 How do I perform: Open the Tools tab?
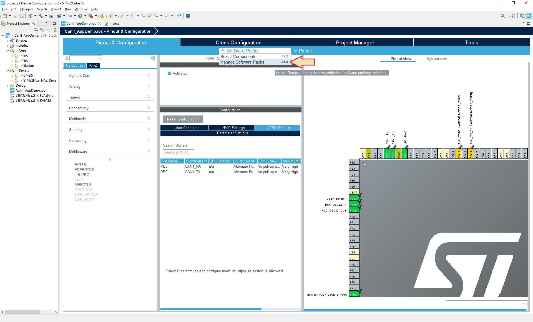point(472,42)
